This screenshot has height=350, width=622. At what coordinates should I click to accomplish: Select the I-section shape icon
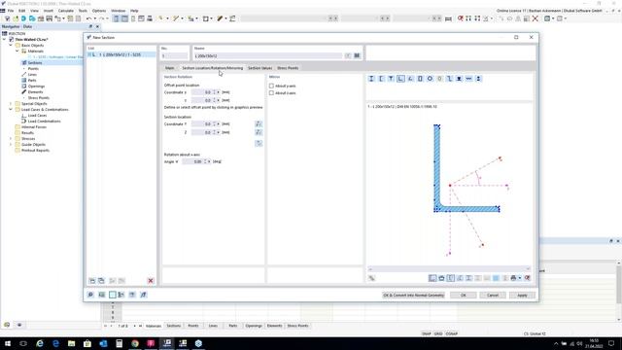[371, 79]
